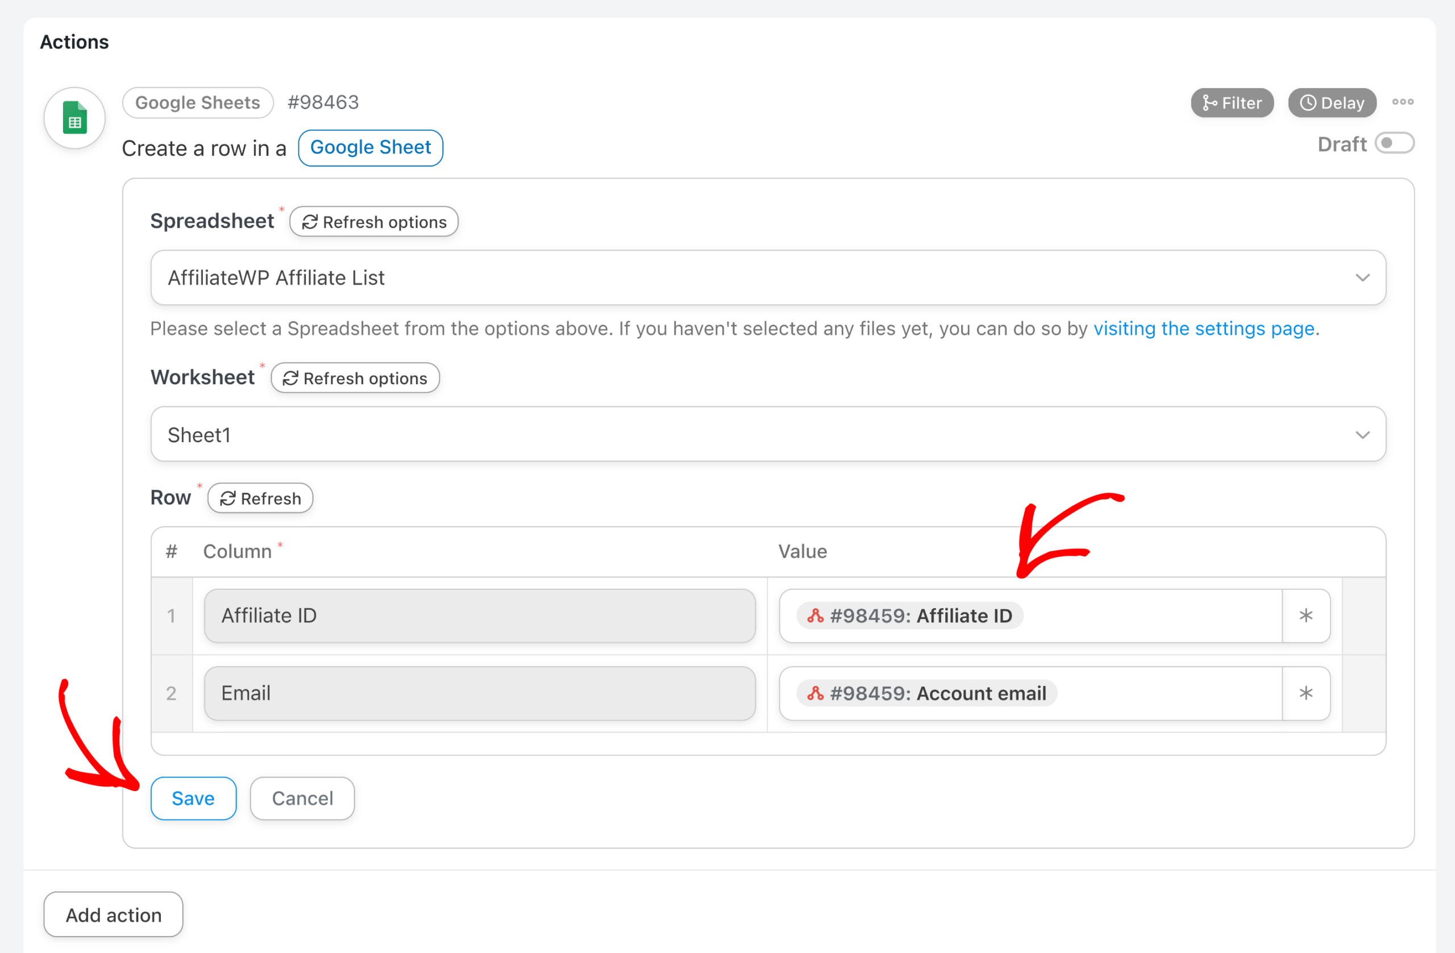
Task: Click the #98459: Account email token
Action: point(927,693)
